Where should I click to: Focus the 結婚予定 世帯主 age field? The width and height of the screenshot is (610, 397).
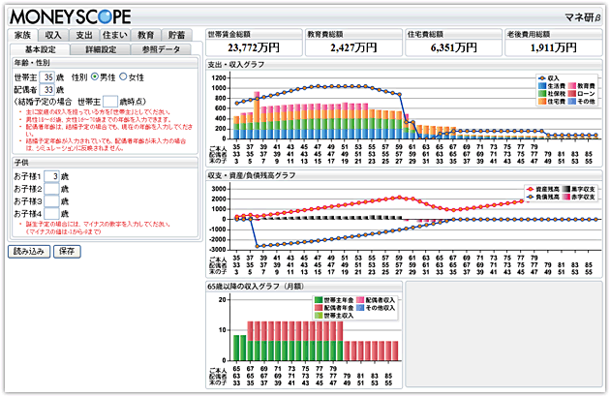[110, 102]
